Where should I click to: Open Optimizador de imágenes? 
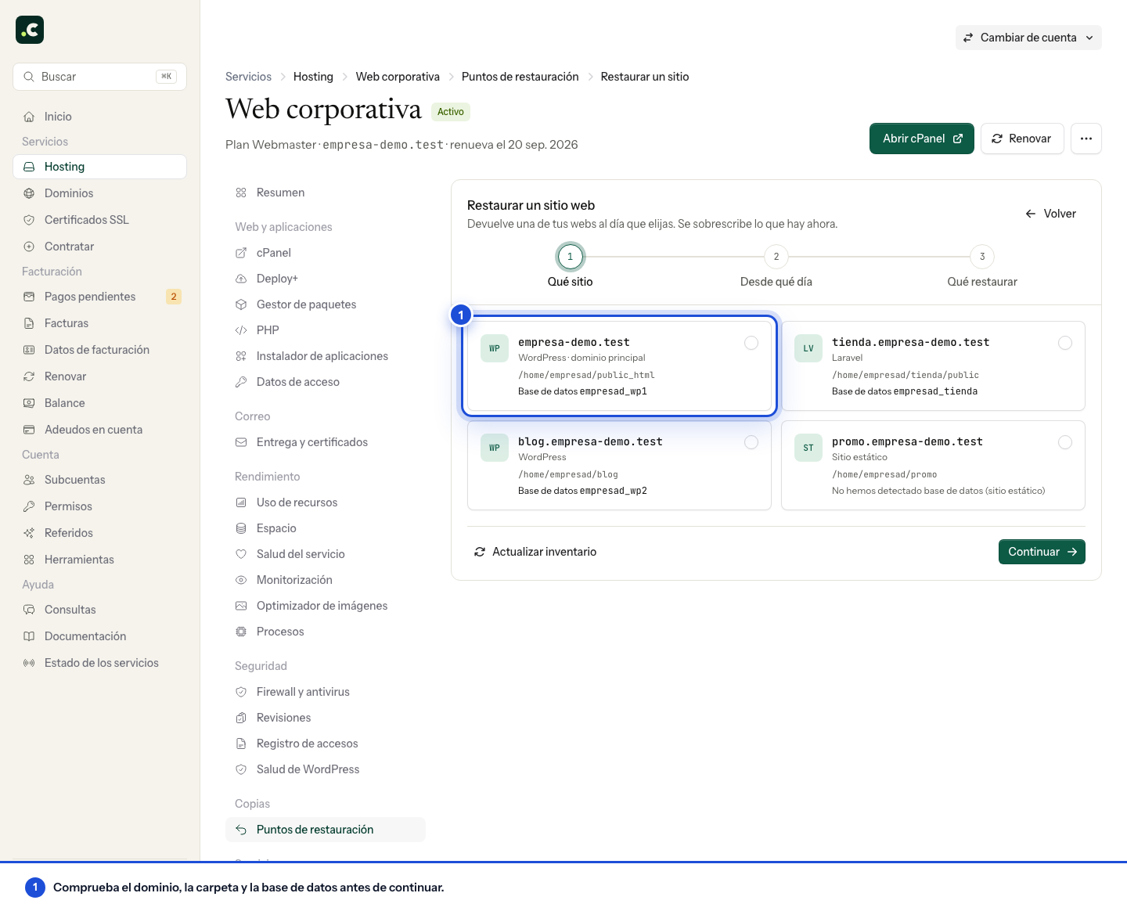[x=326, y=606]
